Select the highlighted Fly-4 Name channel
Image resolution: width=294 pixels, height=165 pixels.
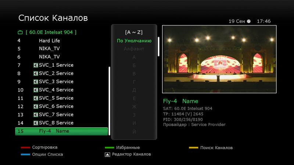coord(61,131)
